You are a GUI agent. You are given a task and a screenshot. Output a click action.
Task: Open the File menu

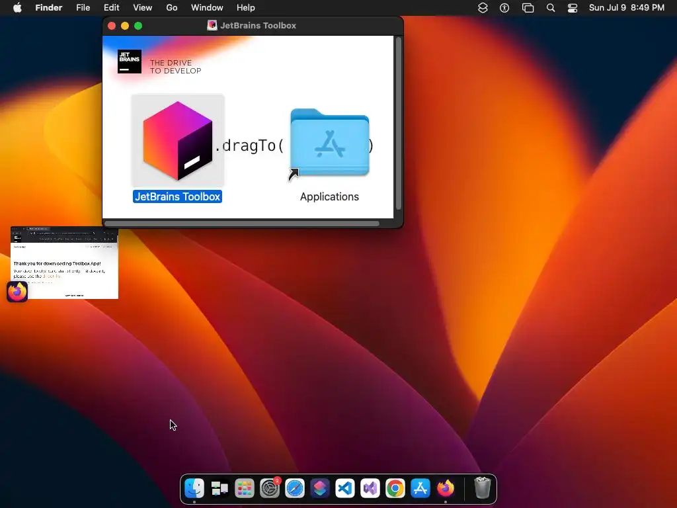coord(83,8)
